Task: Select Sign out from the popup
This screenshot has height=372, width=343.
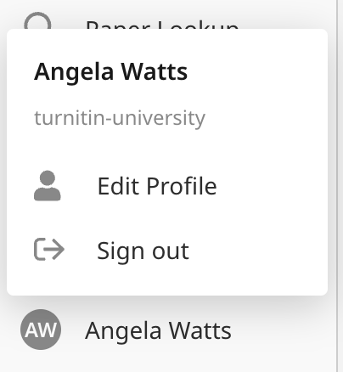Action: tap(167, 251)
